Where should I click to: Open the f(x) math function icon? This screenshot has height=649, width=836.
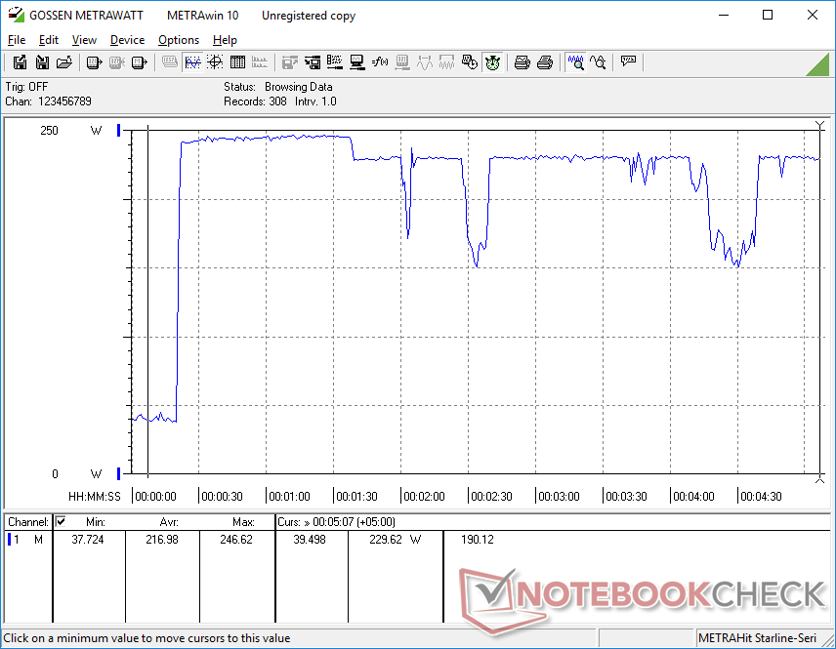pos(379,62)
